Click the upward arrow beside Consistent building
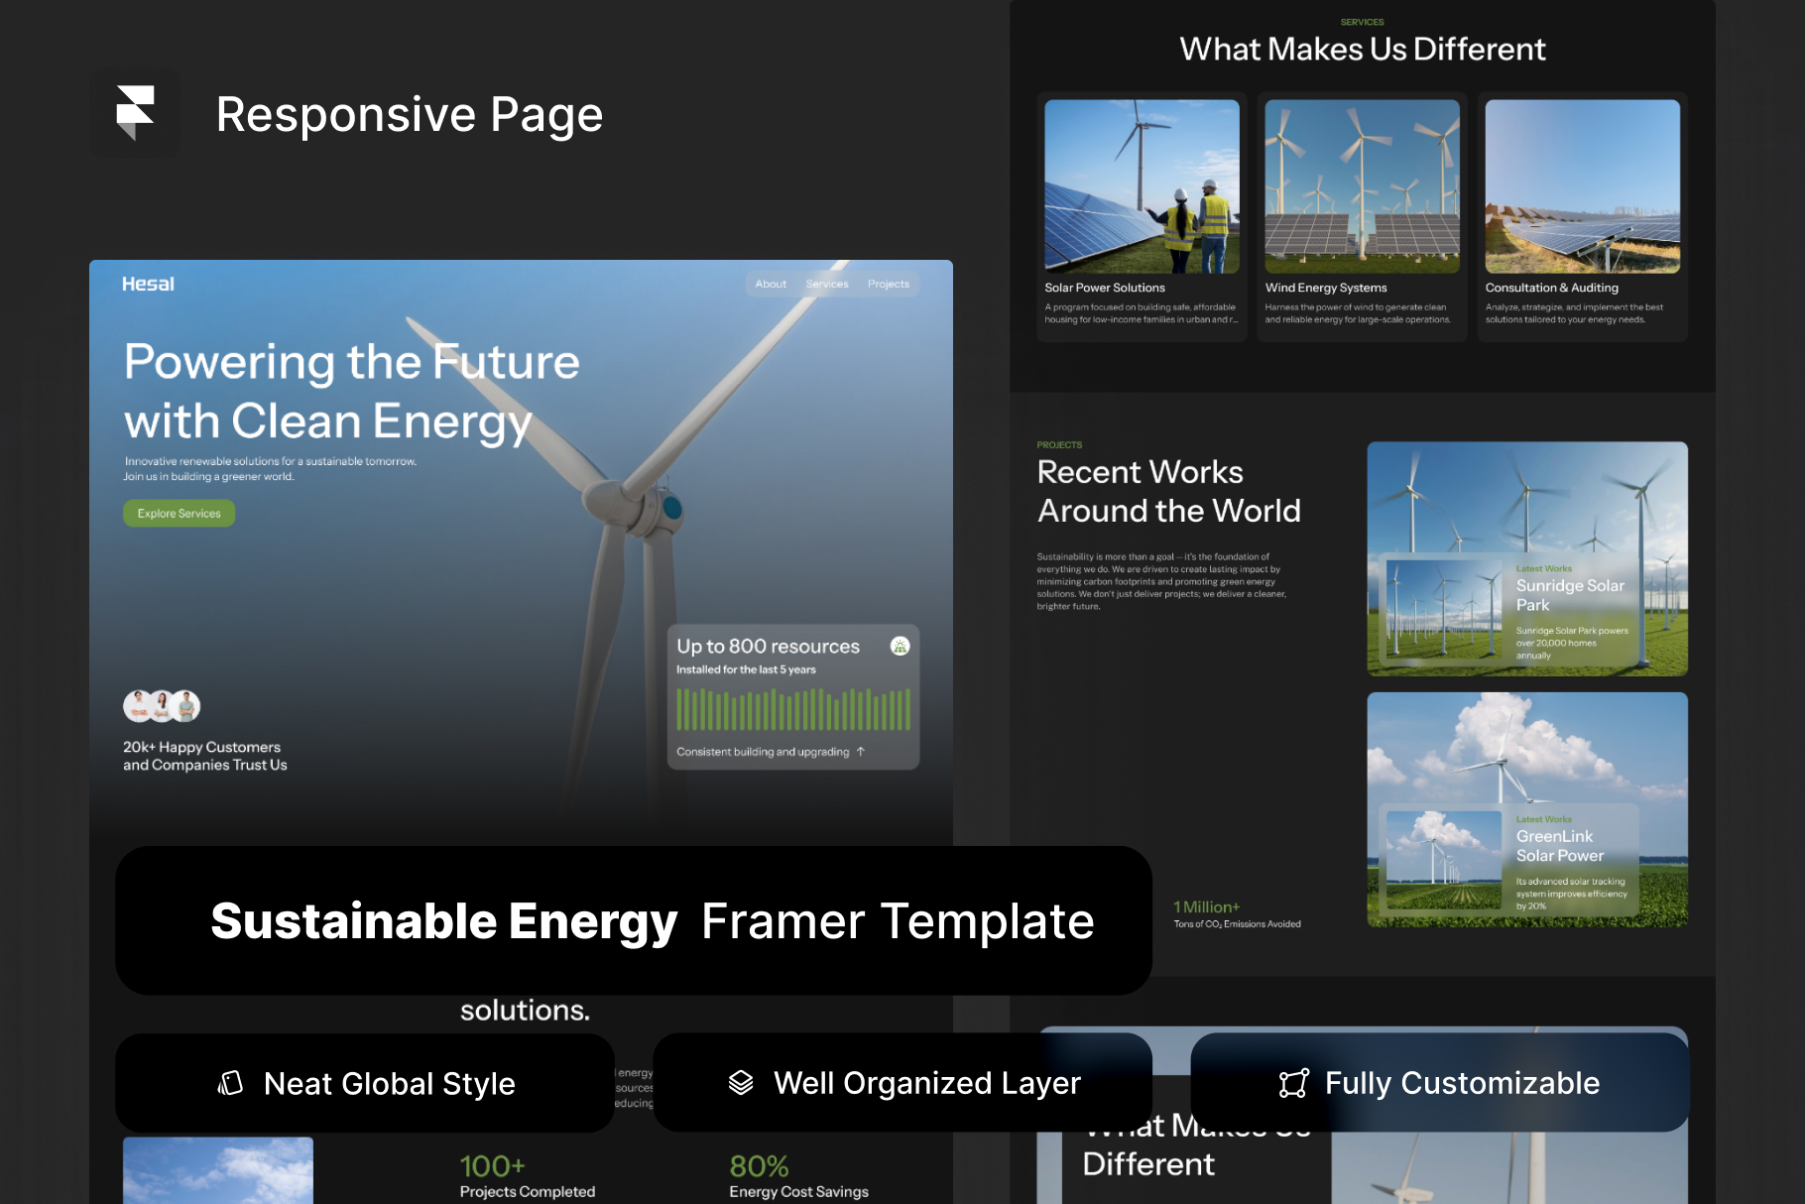1805x1204 pixels. click(861, 752)
